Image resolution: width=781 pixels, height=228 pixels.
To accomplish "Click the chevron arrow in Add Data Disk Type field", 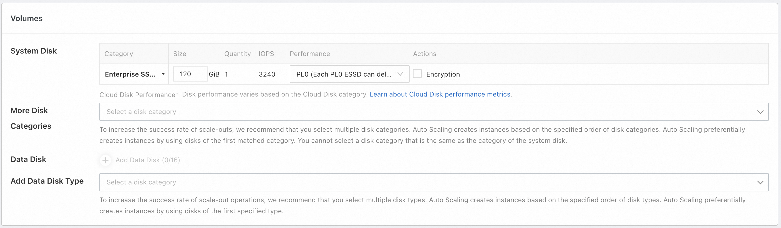I will (x=760, y=182).
